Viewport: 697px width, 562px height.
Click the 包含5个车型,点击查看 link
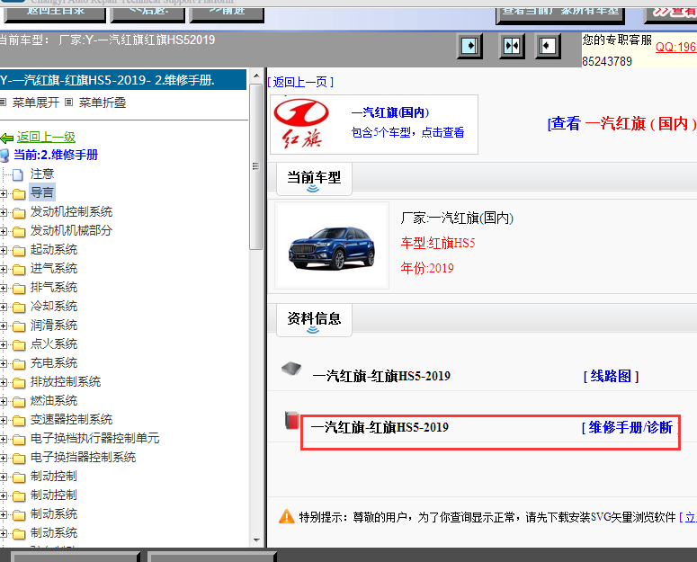[407, 132]
